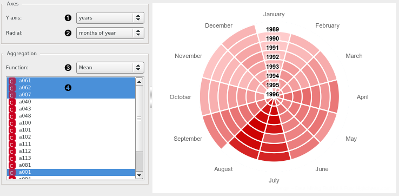Click the 1995 year label on the chart
The image size is (399, 196).
[x=272, y=85]
